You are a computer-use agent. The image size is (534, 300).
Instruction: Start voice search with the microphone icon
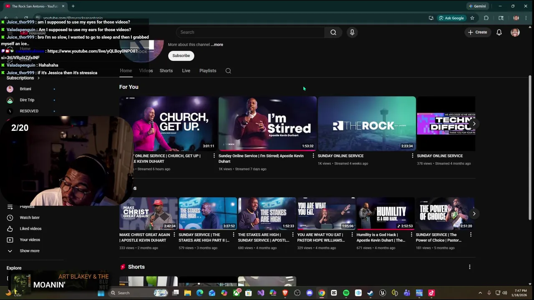[x=352, y=32]
